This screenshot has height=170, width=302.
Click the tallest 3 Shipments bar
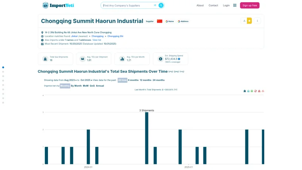(x=147, y=138)
